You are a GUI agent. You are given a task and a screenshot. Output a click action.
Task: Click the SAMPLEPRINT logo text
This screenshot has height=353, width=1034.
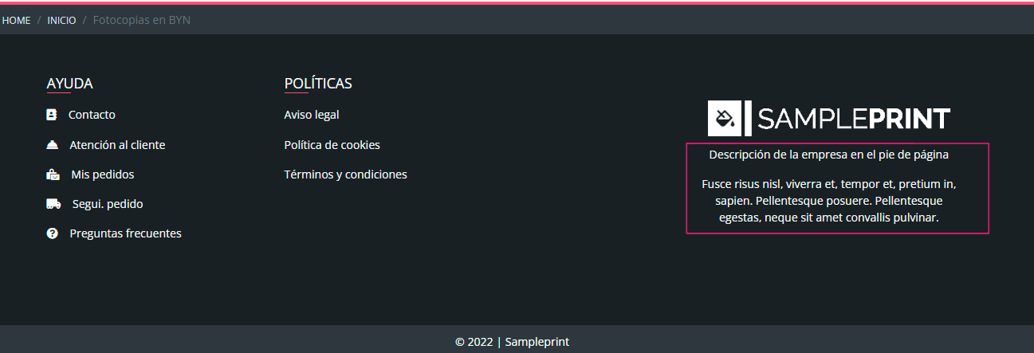(x=853, y=119)
